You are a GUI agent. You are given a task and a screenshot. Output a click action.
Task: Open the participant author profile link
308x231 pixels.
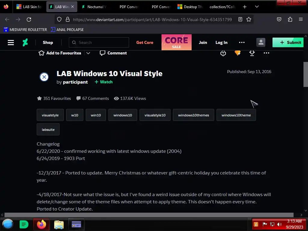point(75,82)
